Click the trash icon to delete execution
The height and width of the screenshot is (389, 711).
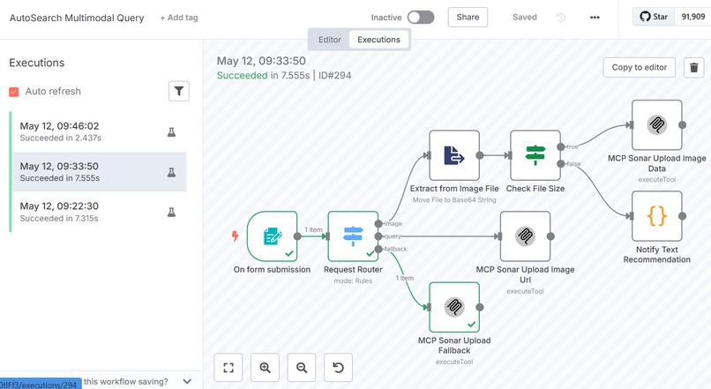[693, 68]
